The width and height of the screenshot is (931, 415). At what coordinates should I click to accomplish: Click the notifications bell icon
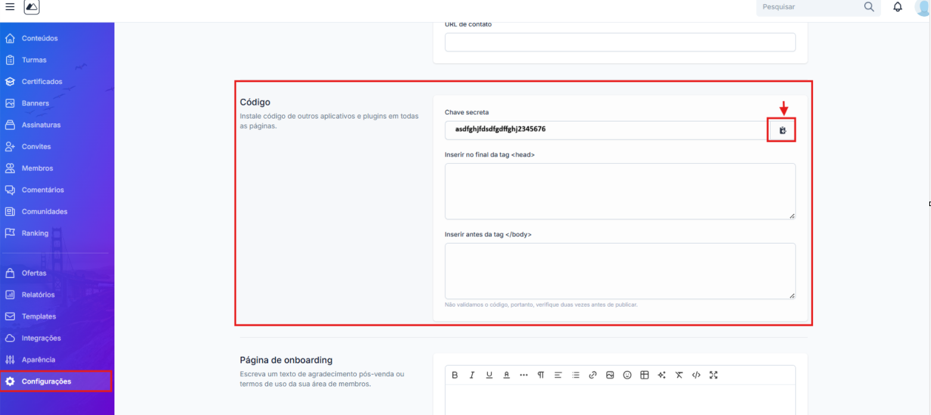point(898,7)
